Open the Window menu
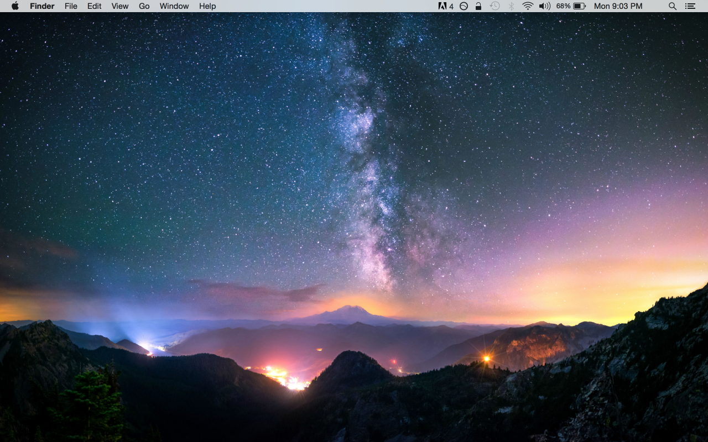Screen dimensions: 708x442 coord(174,6)
